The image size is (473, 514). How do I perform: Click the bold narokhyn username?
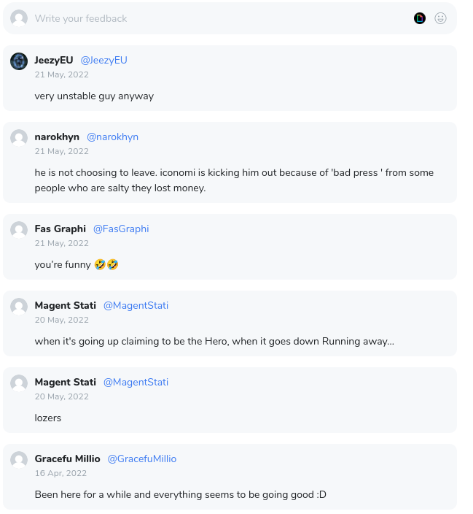(x=57, y=137)
